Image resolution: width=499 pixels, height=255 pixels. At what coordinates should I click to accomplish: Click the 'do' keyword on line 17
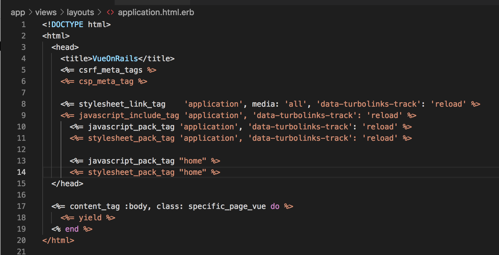[275, 206]
